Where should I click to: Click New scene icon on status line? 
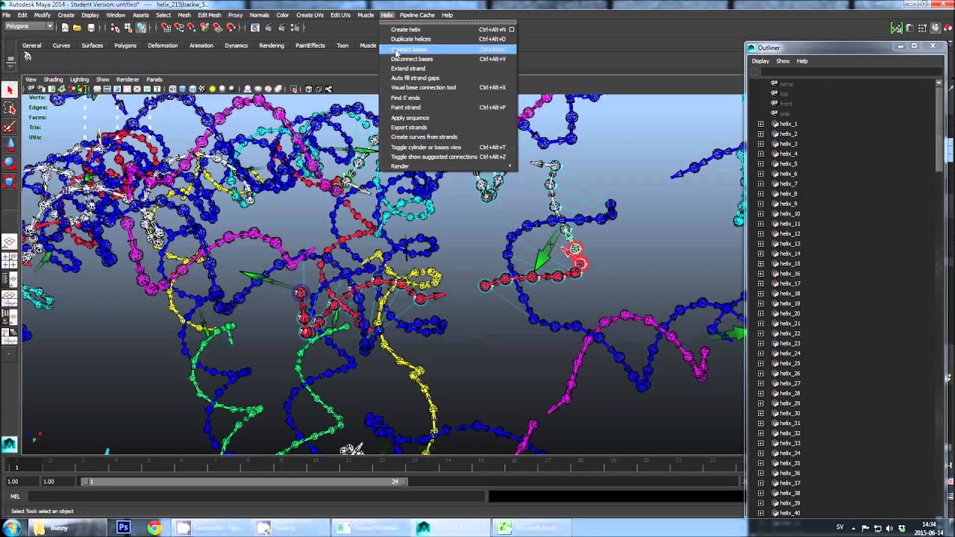tap(65, 28)
